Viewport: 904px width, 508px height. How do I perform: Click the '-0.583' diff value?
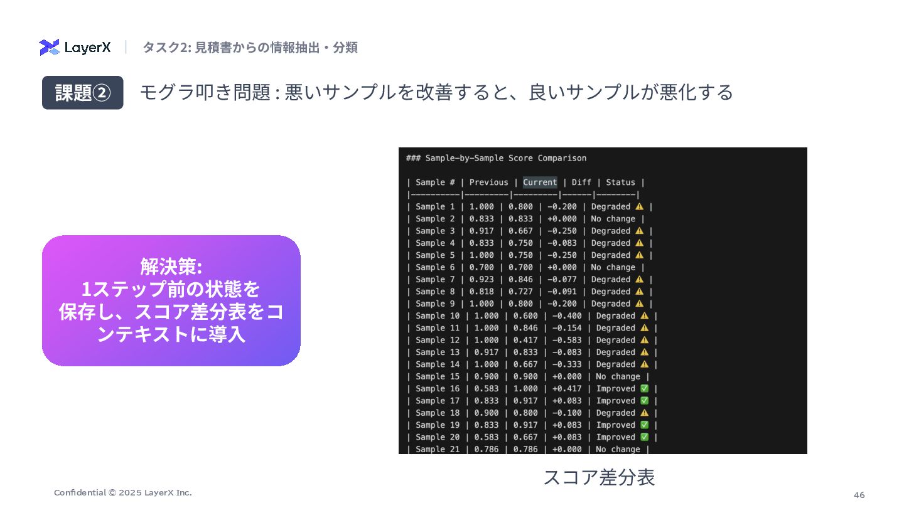point(567,340)
